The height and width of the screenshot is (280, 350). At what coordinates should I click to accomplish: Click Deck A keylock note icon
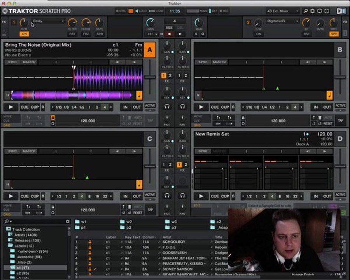tap(139, 95)
